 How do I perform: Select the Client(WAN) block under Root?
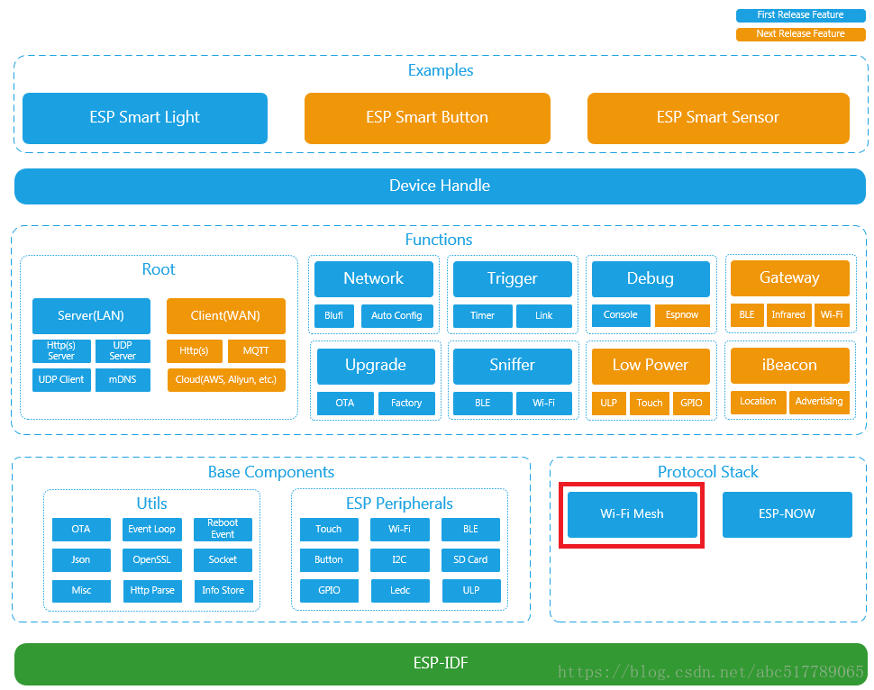pos(226,316)
